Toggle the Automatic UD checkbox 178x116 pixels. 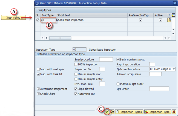tap(76, 94)
